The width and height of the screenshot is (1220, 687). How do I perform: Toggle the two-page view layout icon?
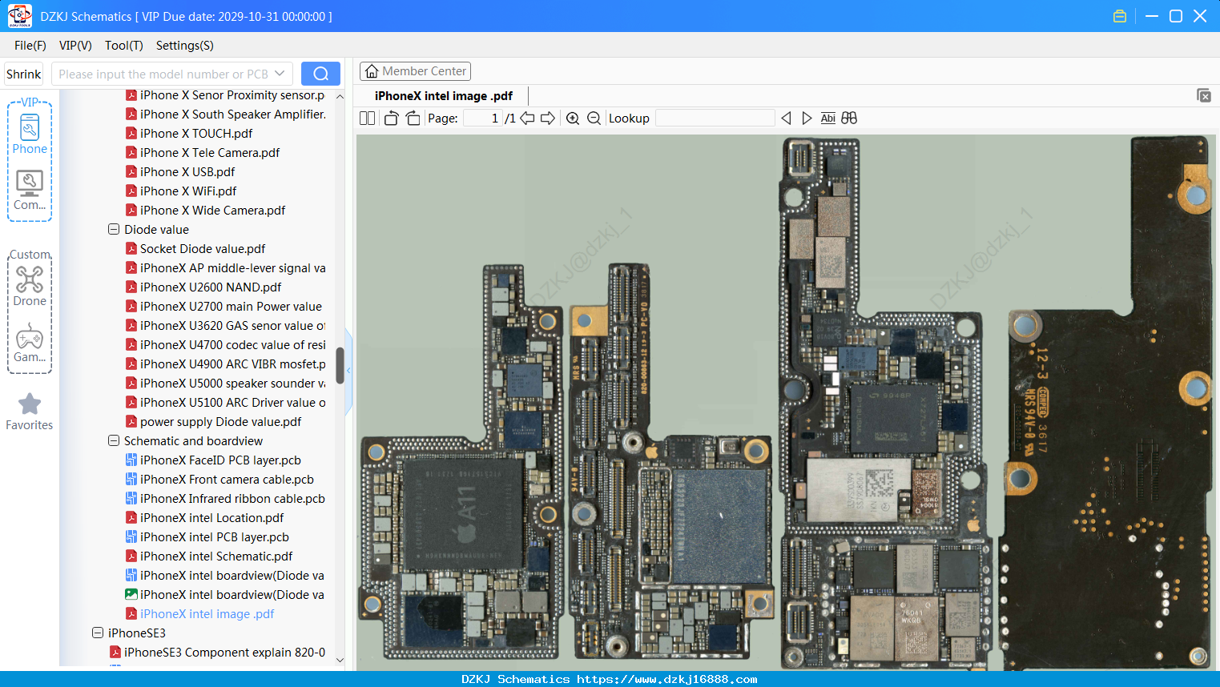(x=367, y=119)
